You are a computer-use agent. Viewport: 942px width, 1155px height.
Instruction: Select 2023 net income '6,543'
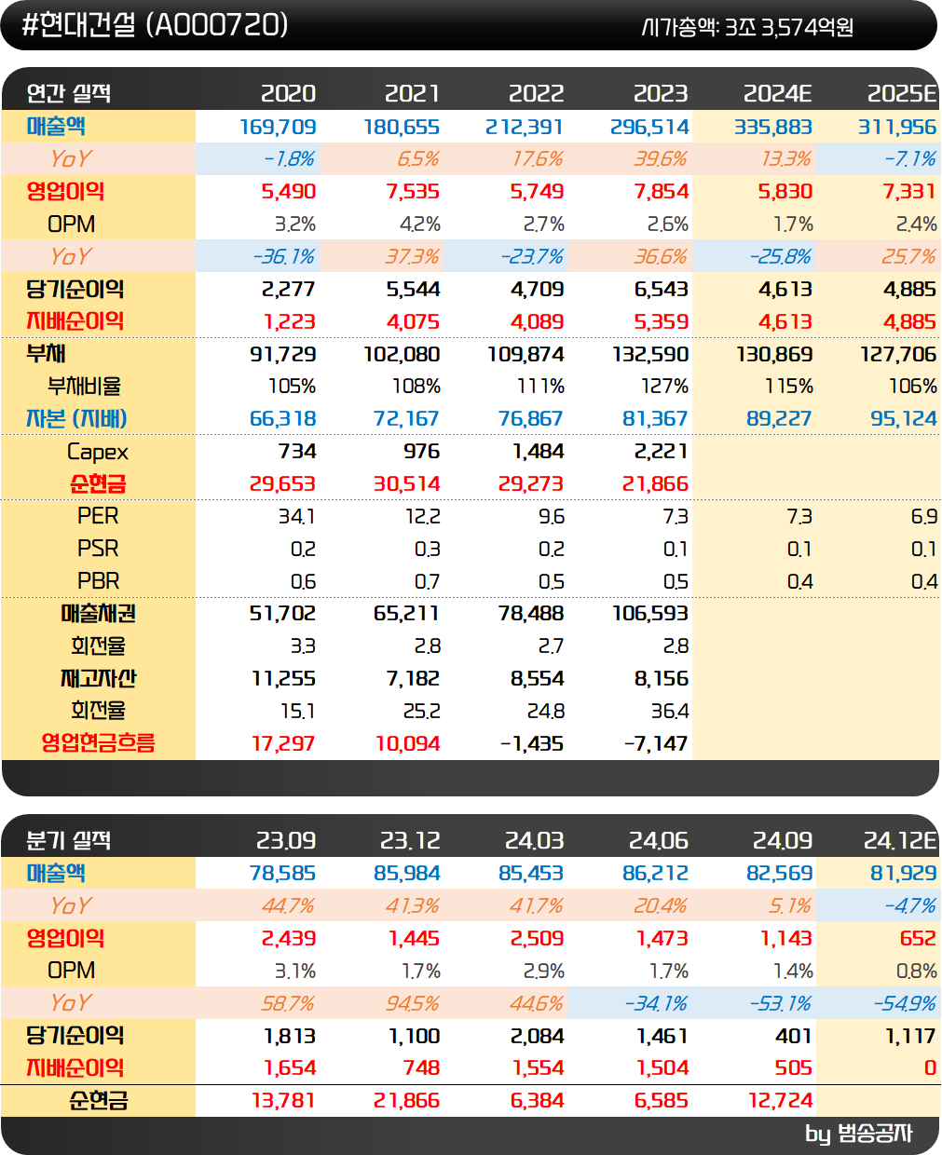[x=662, y=289]
